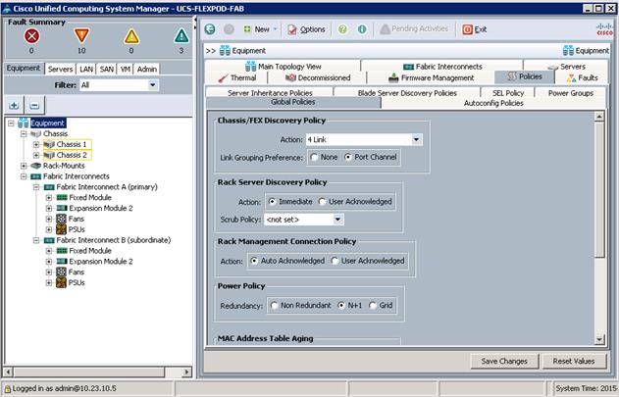The width and height of the screenshot is (619, 397).
Task: Switch to the LAN navigation tab
Action: click(86, 69)
